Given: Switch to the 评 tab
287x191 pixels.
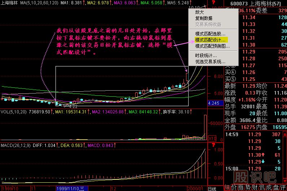Looking at the screenshot, I should [x=283, y=187].
